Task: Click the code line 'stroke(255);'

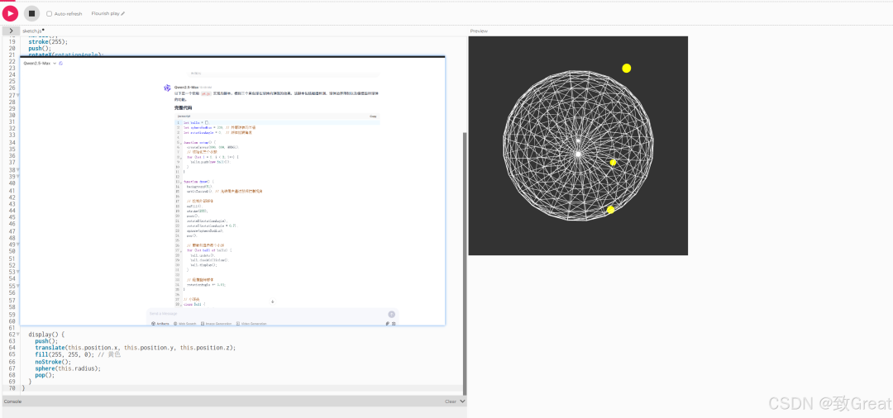Action: coord(49,41)
